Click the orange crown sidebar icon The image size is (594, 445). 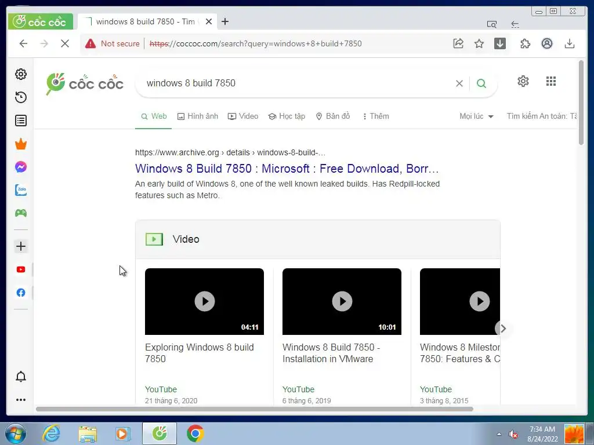click(x=21, y=144)
